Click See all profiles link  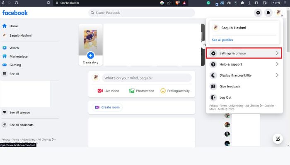tap(222, 40)
